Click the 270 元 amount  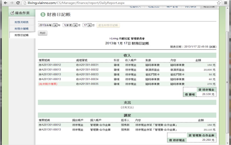(x=212, y=84)
